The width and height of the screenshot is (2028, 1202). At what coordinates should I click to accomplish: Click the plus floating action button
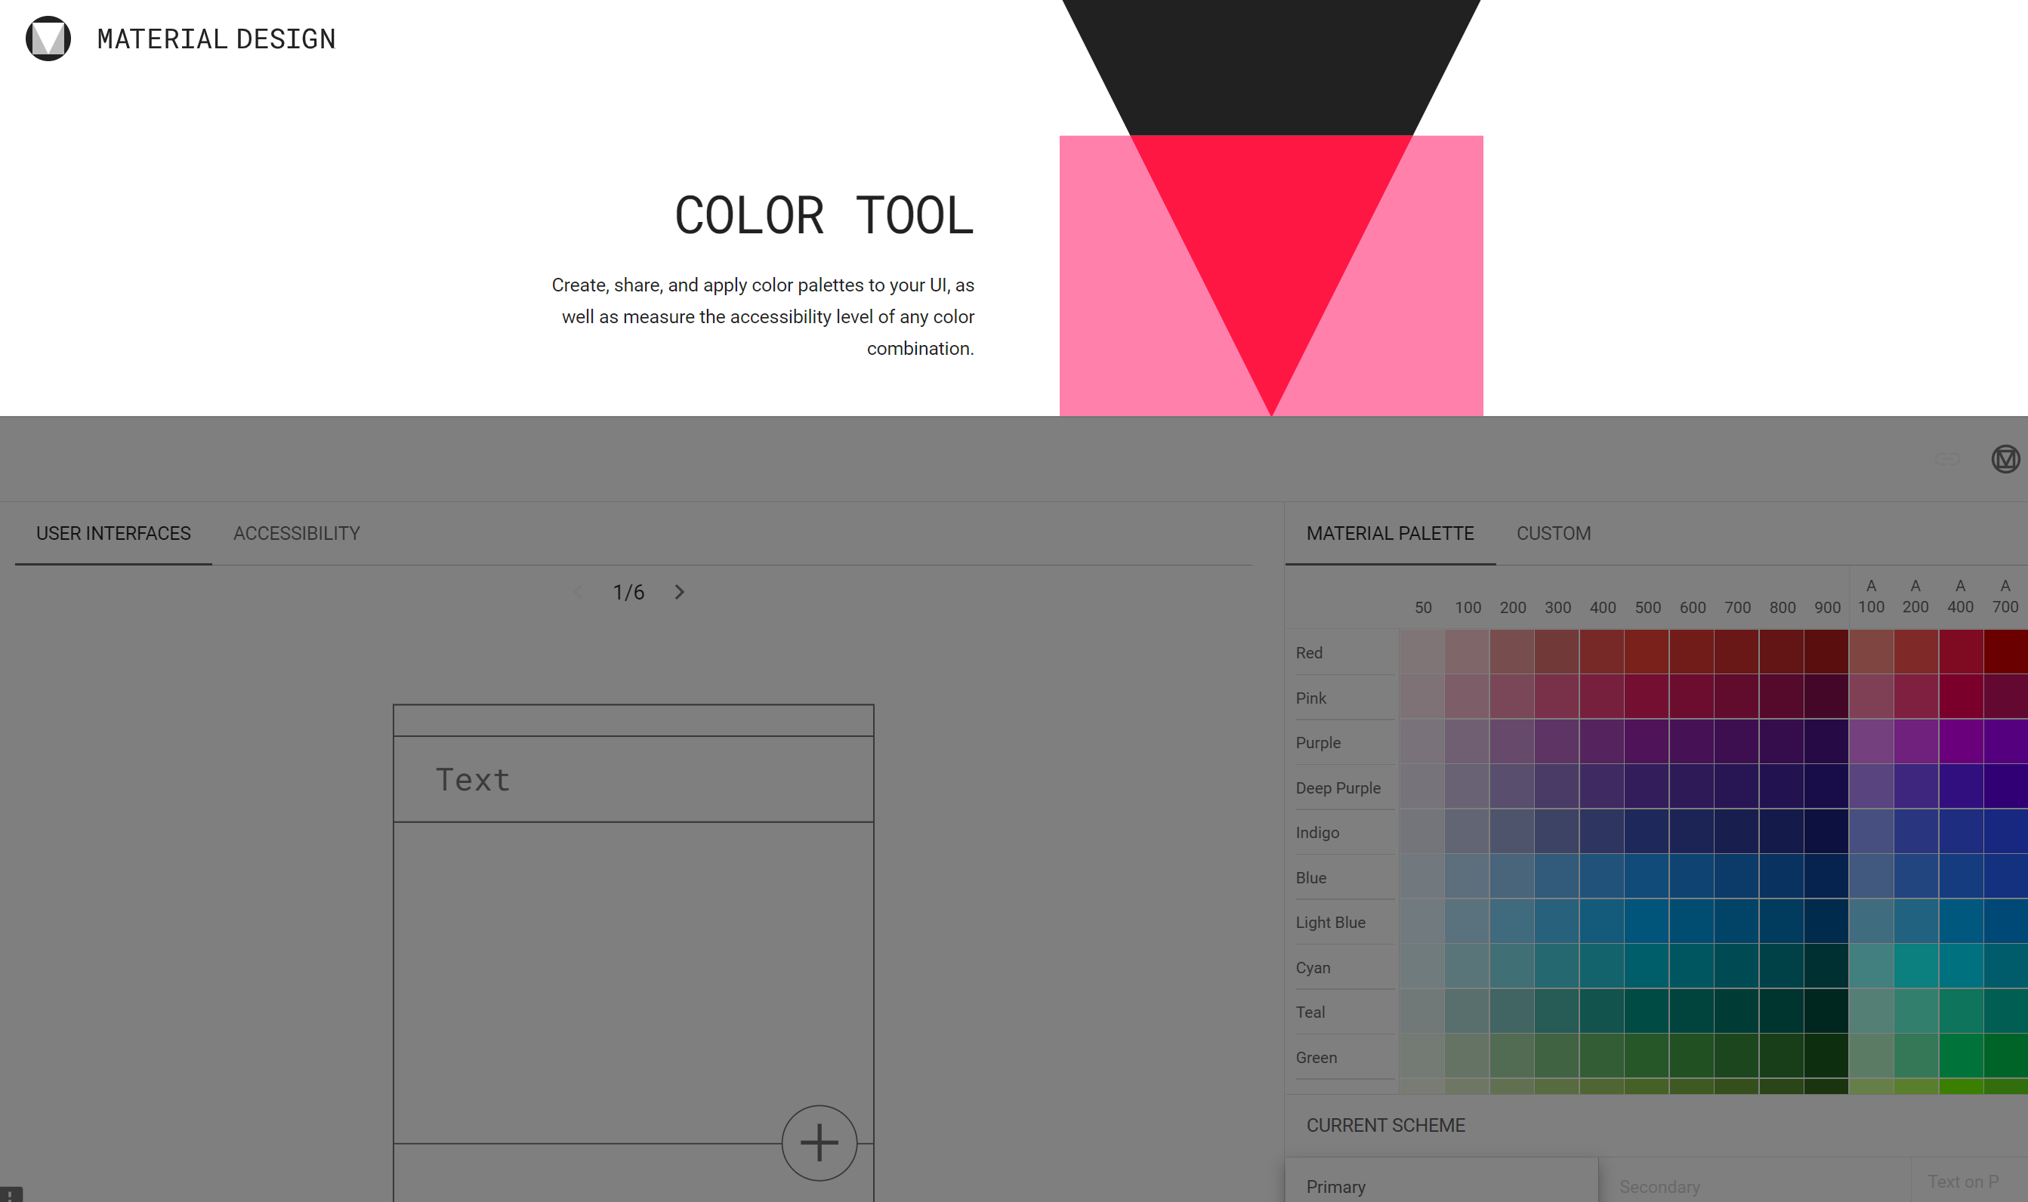(x=820, y=1143)
